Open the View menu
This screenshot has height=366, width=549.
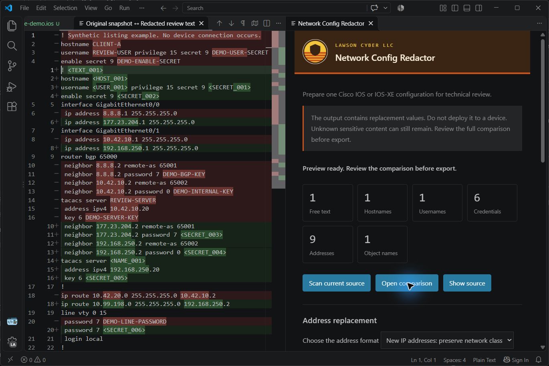91,8
